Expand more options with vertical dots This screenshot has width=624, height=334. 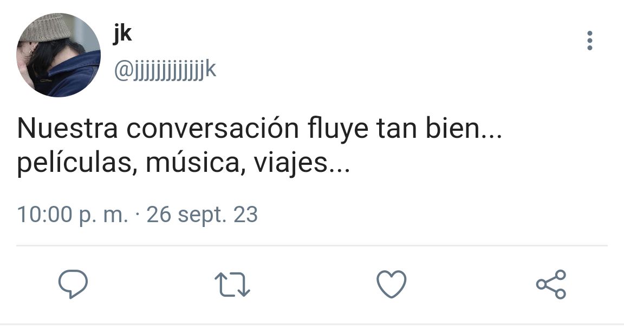tap(590, 41)
